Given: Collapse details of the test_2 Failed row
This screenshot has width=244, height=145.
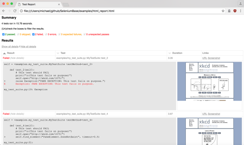Looking at the screenshot, I should (x=17, y=58).
